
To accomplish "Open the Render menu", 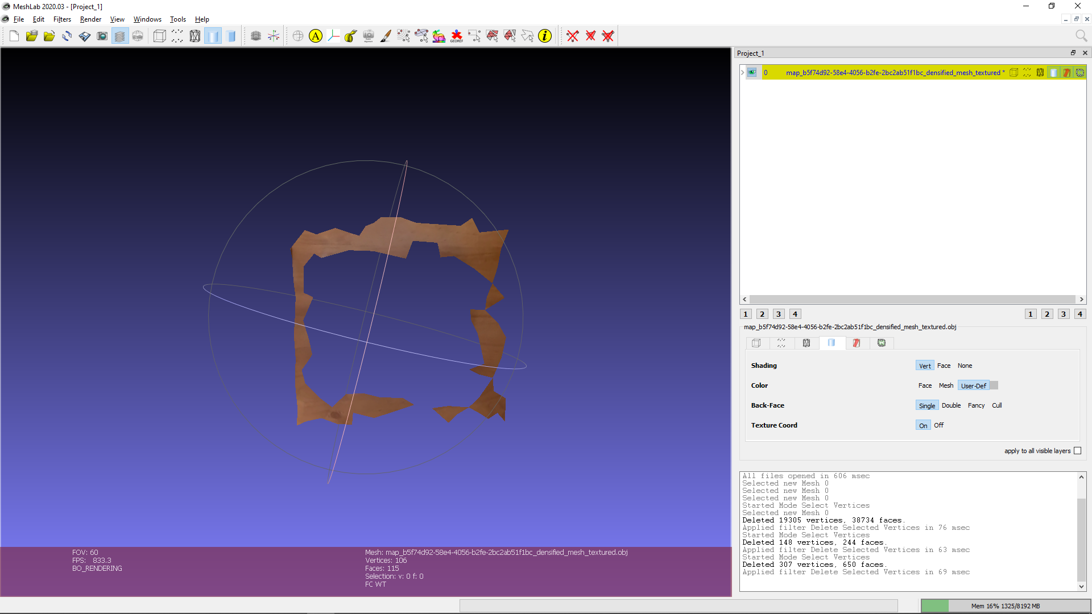I will 89,19.
